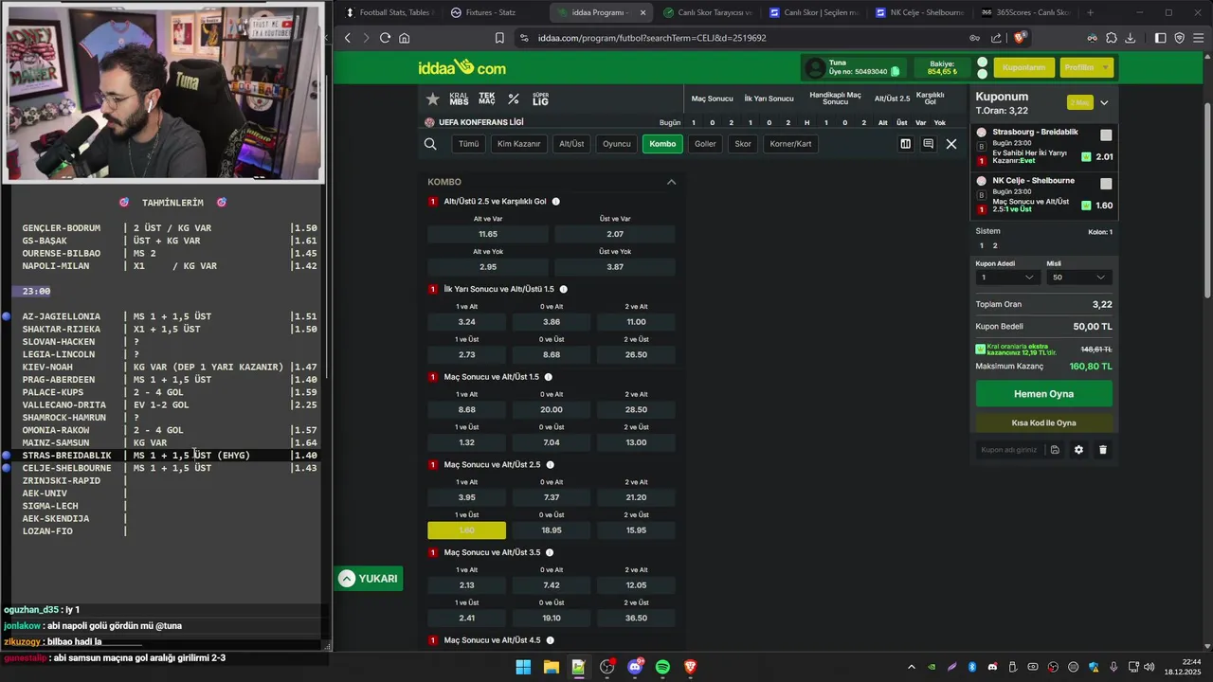Open the Profilim dropdown

[1086, 67]
